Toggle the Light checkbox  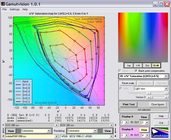(x=121, y=88)
